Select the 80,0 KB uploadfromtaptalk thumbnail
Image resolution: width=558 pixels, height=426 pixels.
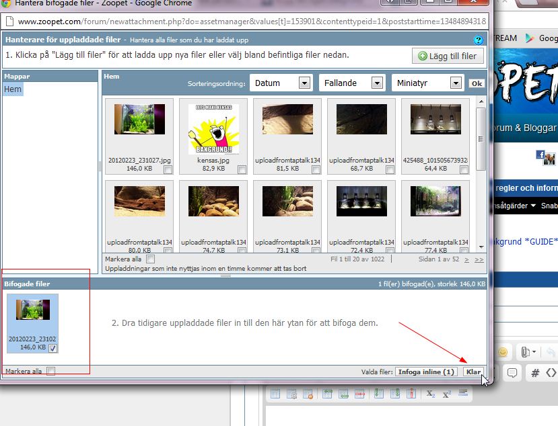(x=139, y=201)
